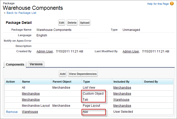The height and width of the screenshot is (119, 177).
Task: Remove the Warehouse app component
Action: tap(12, 112)
